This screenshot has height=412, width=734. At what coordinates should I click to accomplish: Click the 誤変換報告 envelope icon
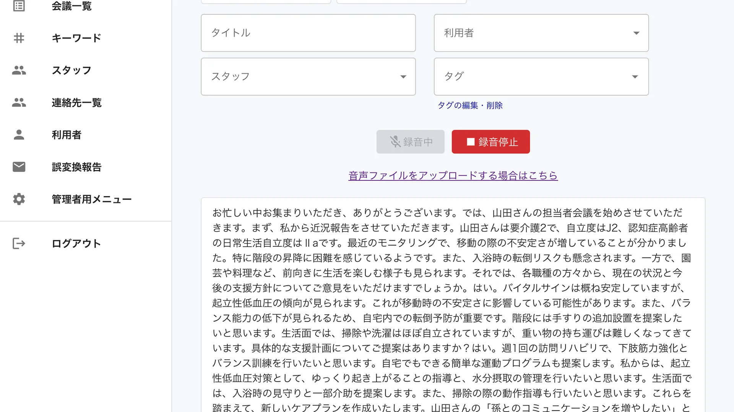point(19,167)
